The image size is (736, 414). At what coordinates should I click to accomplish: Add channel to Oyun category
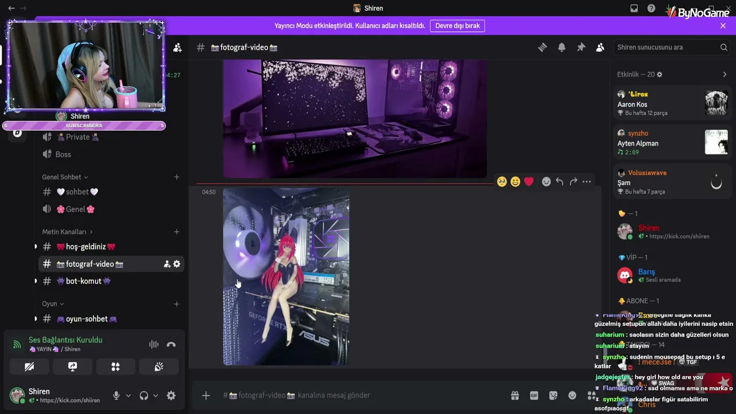click(177, 304)
